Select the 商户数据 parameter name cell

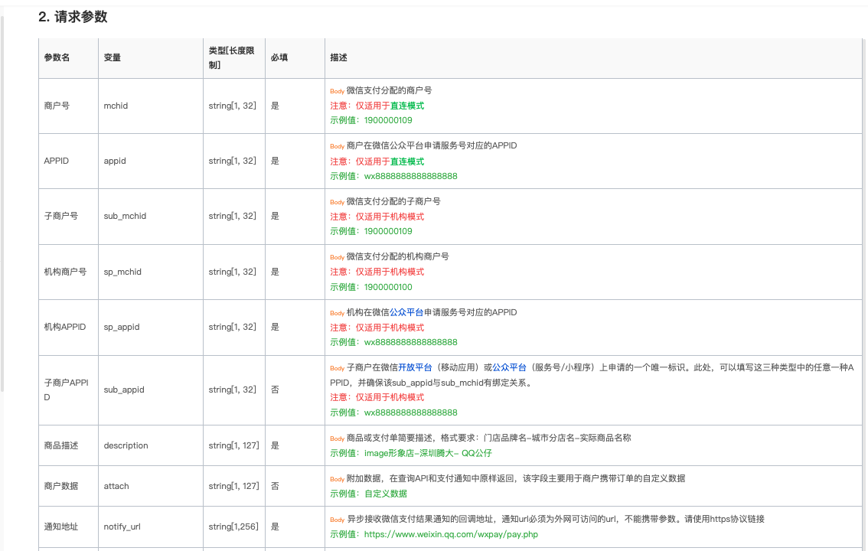click(69, 486)
